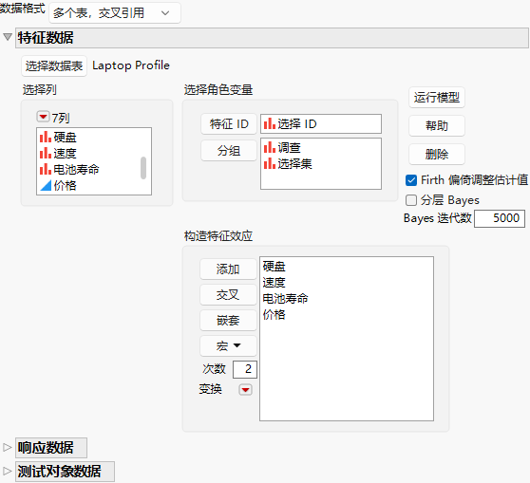Click the nominal icon beside 选择 ID

[270, 123]
